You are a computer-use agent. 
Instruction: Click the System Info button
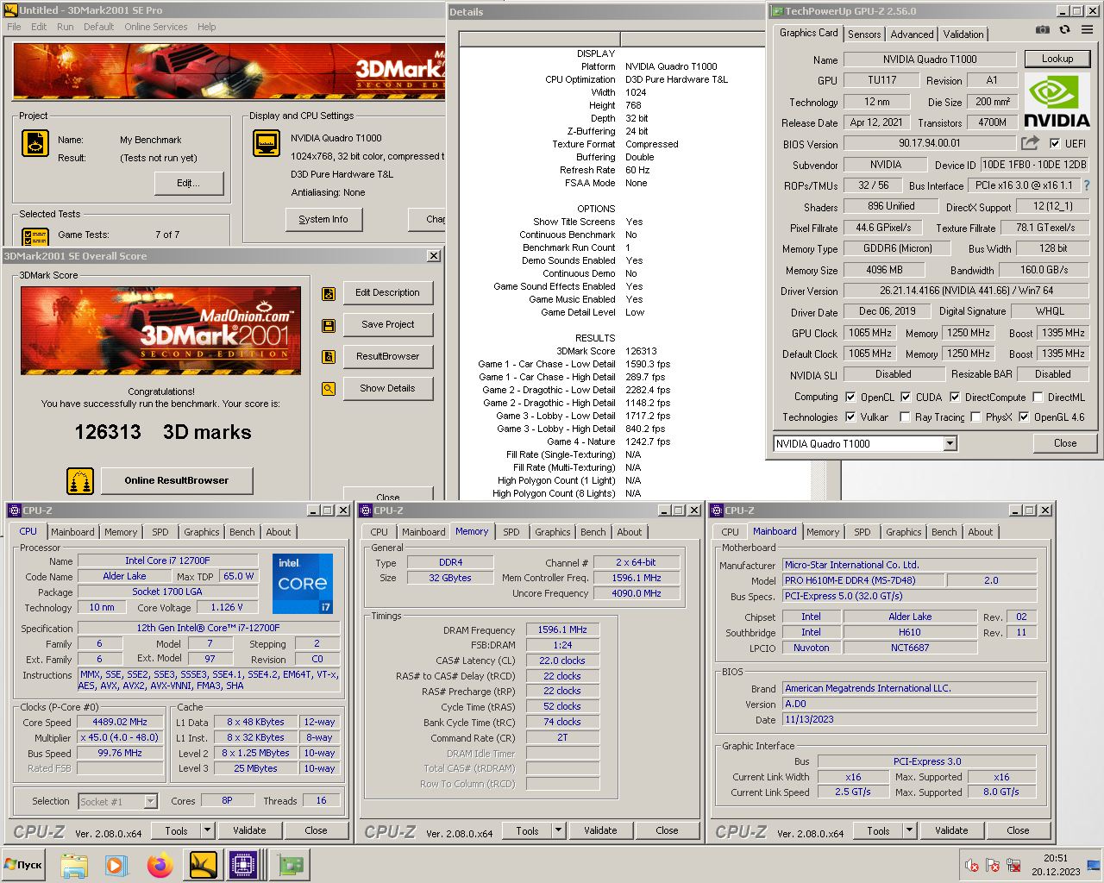[323, 220]
